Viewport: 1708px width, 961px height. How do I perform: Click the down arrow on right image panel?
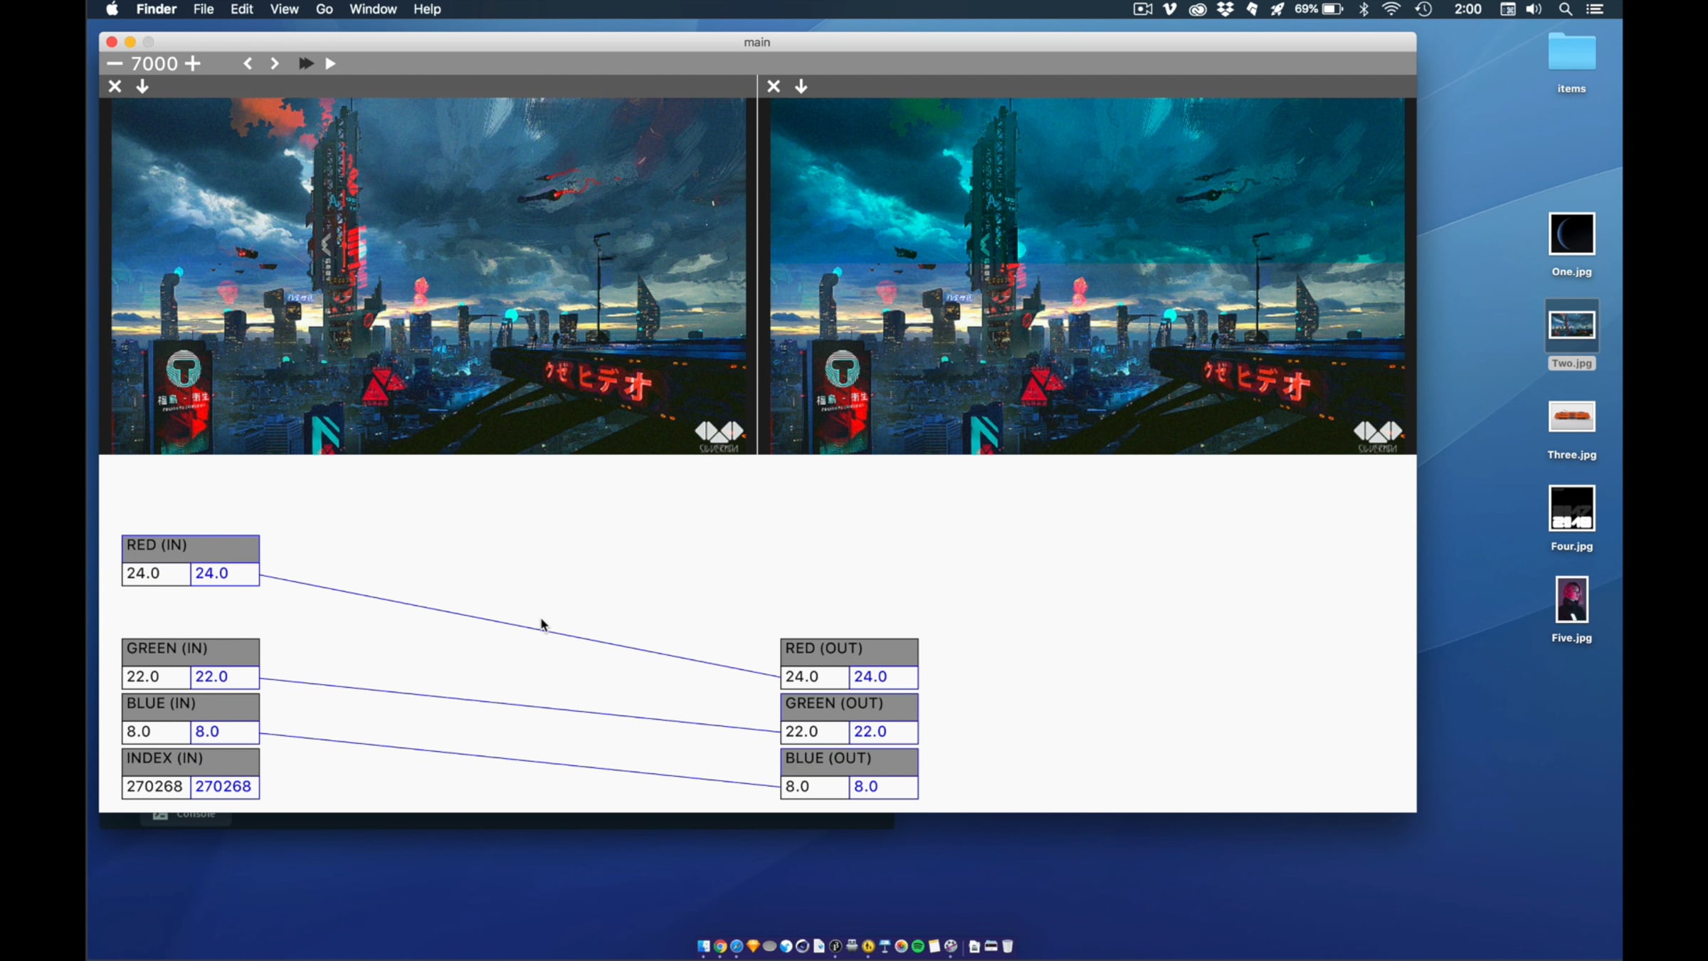801,86
